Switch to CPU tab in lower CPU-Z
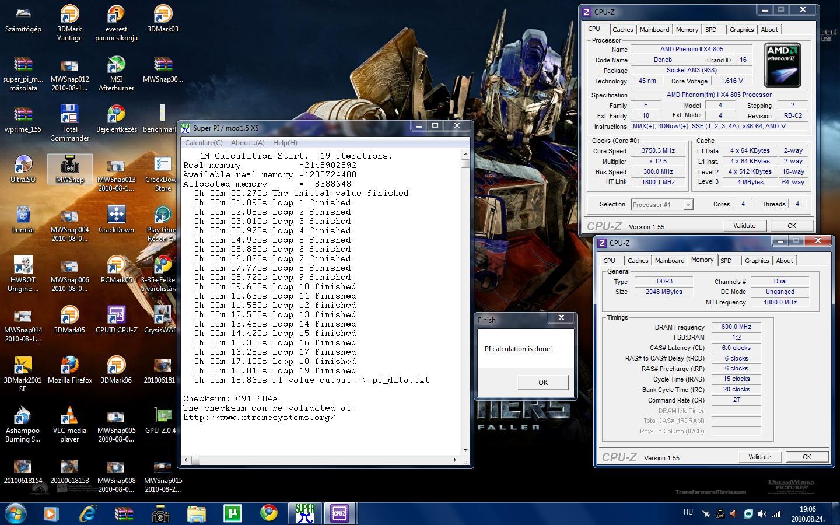Image resolution: width=840 pixels, height=525 pixels. click(609, 261)
